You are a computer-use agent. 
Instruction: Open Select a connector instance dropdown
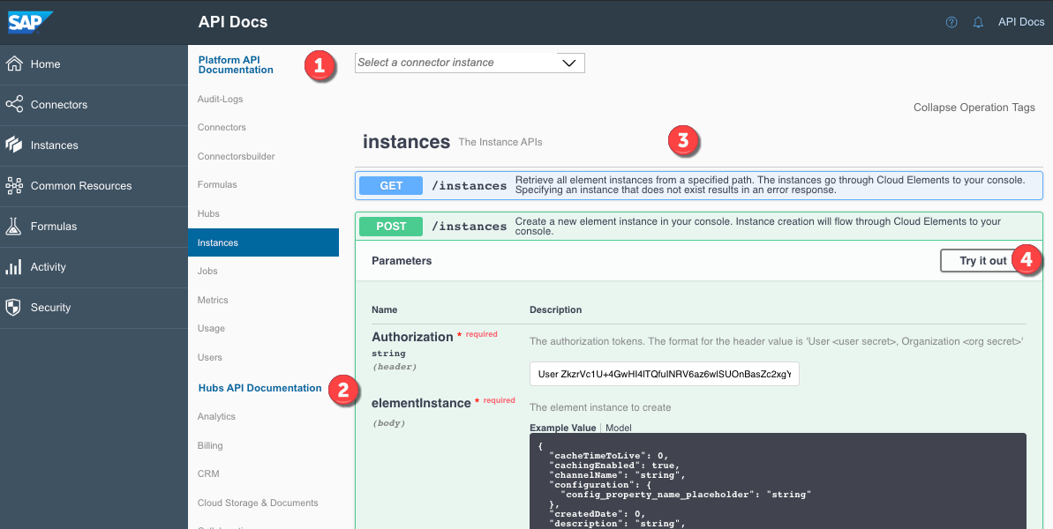point(470,63)
